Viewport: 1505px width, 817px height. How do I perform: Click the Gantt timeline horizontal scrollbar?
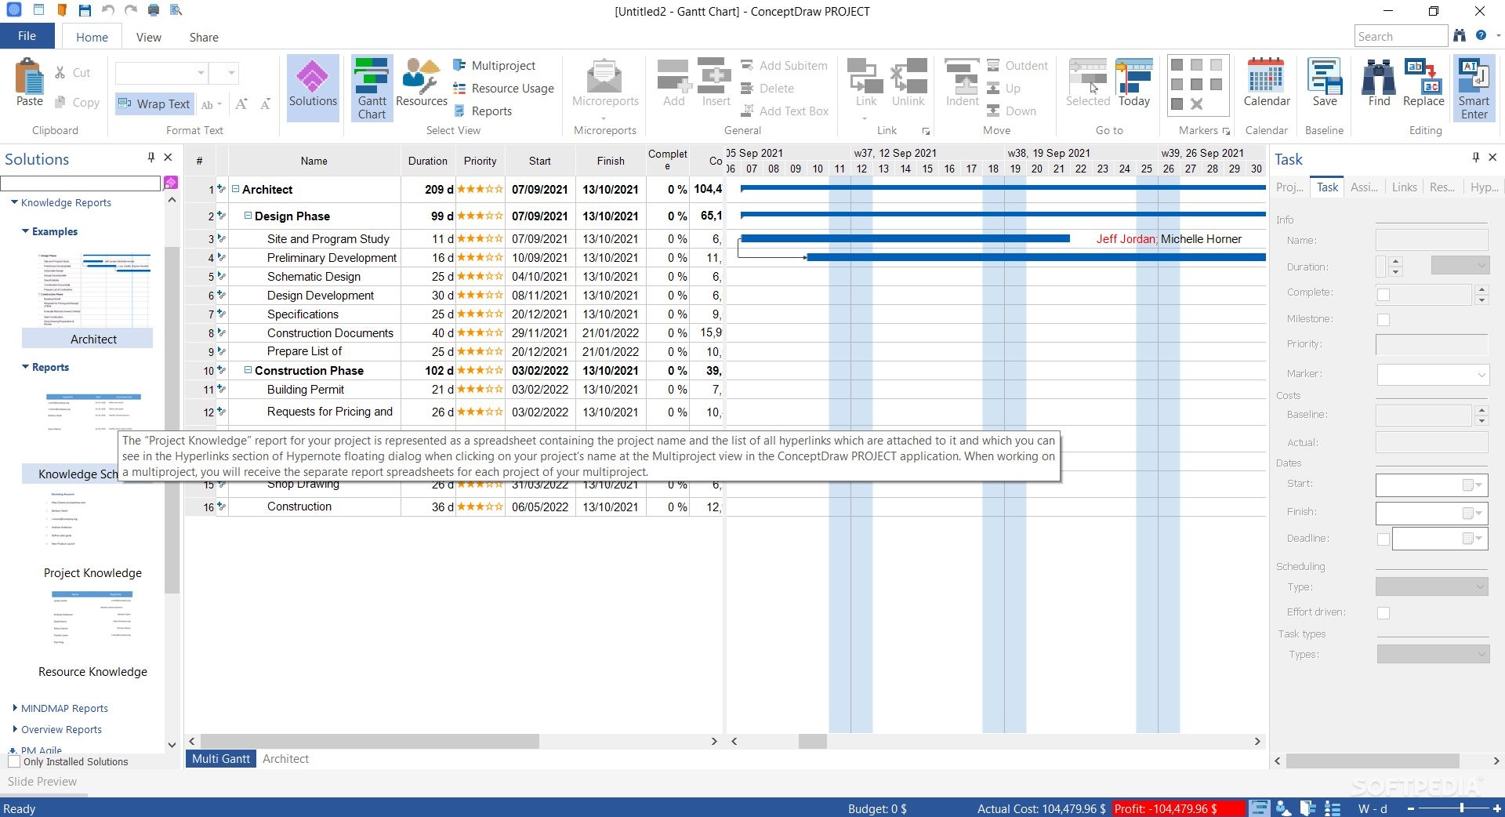tap(813, 741)
